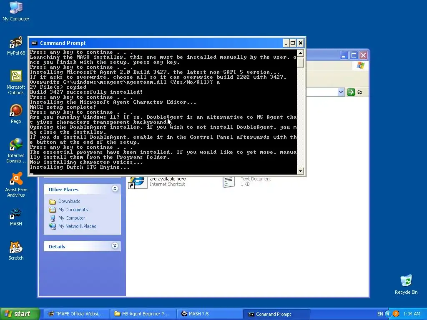Launch the Pego desktop shortcut
This screenshot has height=320, width=427.
point(16,114)
